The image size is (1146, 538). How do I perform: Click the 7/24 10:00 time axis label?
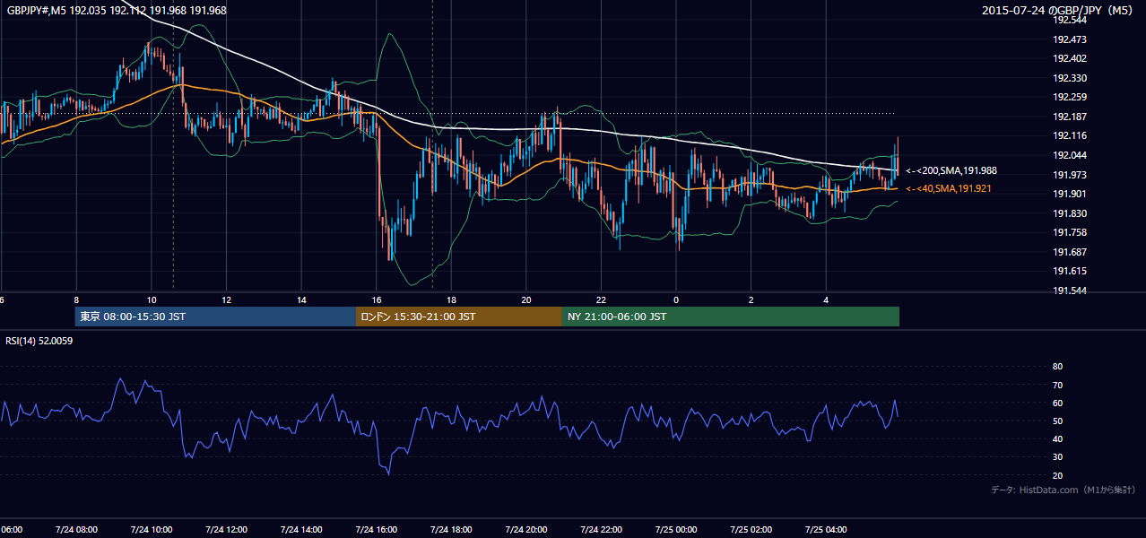(x=152, y=529)
